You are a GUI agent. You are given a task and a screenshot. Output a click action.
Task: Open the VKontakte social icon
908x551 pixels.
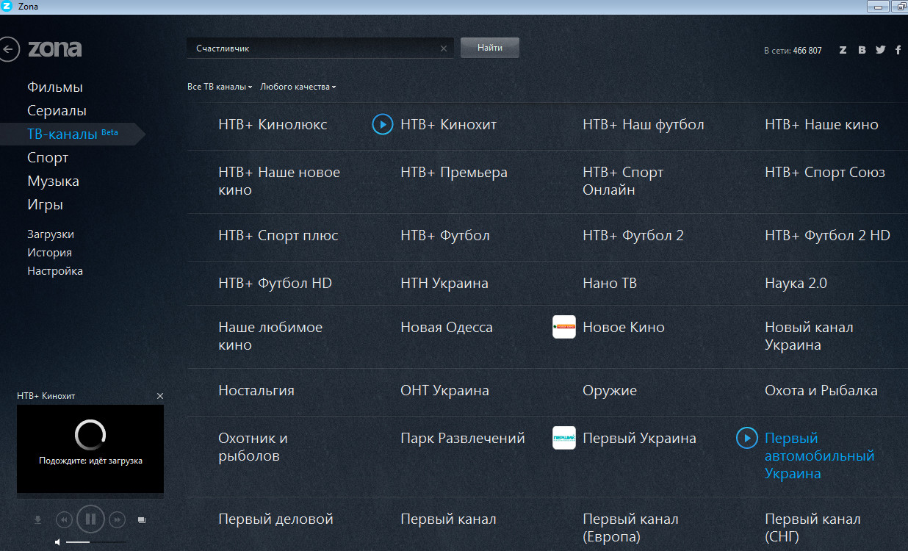tap(862, 50)
